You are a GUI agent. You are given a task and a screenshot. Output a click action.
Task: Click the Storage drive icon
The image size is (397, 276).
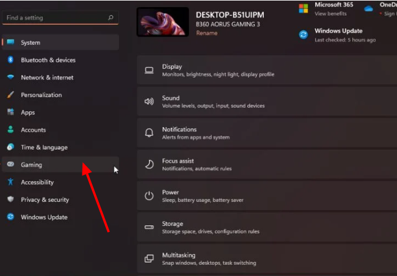(x=149, y=227)
